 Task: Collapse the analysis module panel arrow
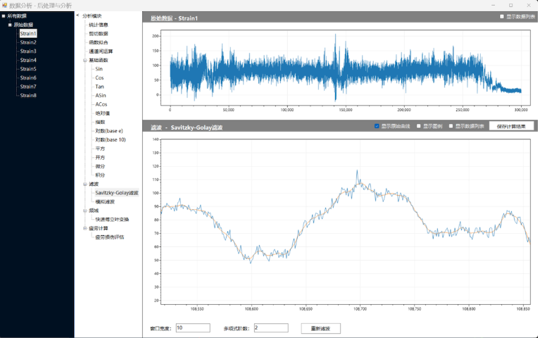pos(77,15)
